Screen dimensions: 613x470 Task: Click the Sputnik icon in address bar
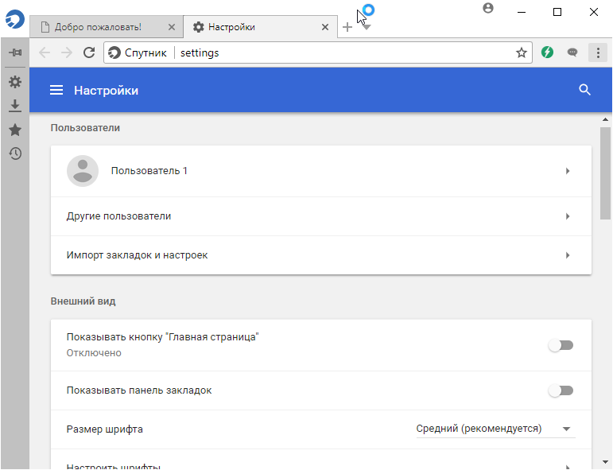coord(114,52)
